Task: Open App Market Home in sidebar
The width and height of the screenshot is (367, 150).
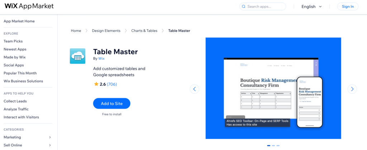Action: click(x=19, y=21)
